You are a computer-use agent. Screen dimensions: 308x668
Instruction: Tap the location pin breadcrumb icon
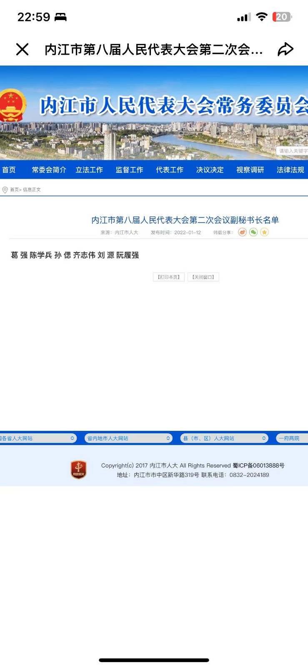pos(5,190)
